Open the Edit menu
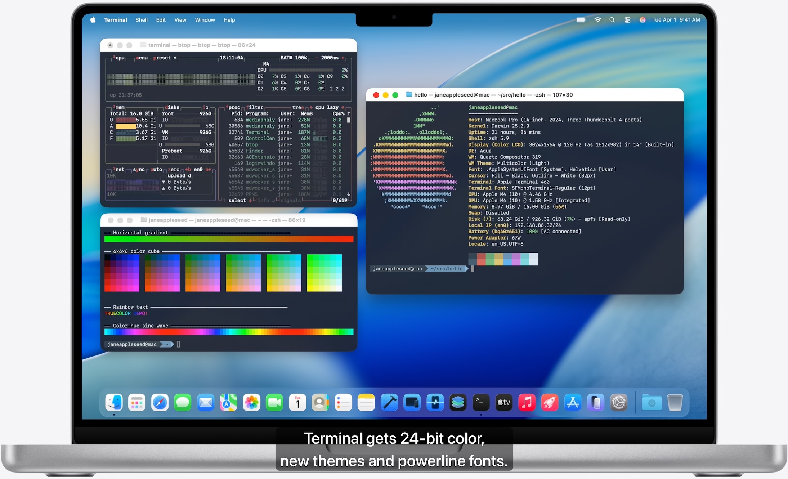This screenshot has height=479, width=788. point(161,20)
